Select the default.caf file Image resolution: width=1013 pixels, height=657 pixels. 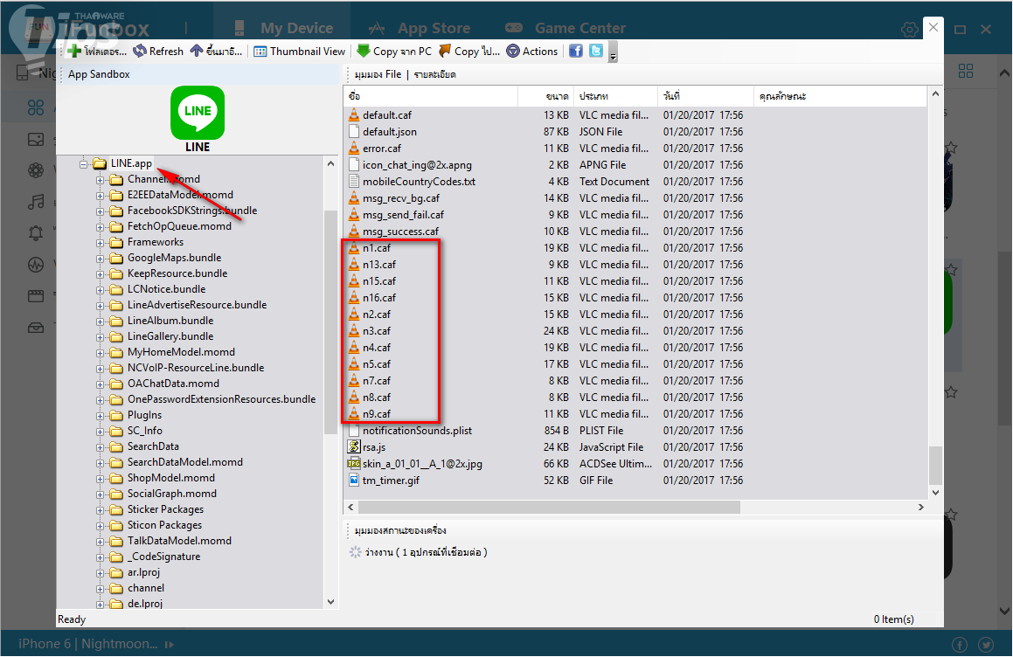[387, 115]
